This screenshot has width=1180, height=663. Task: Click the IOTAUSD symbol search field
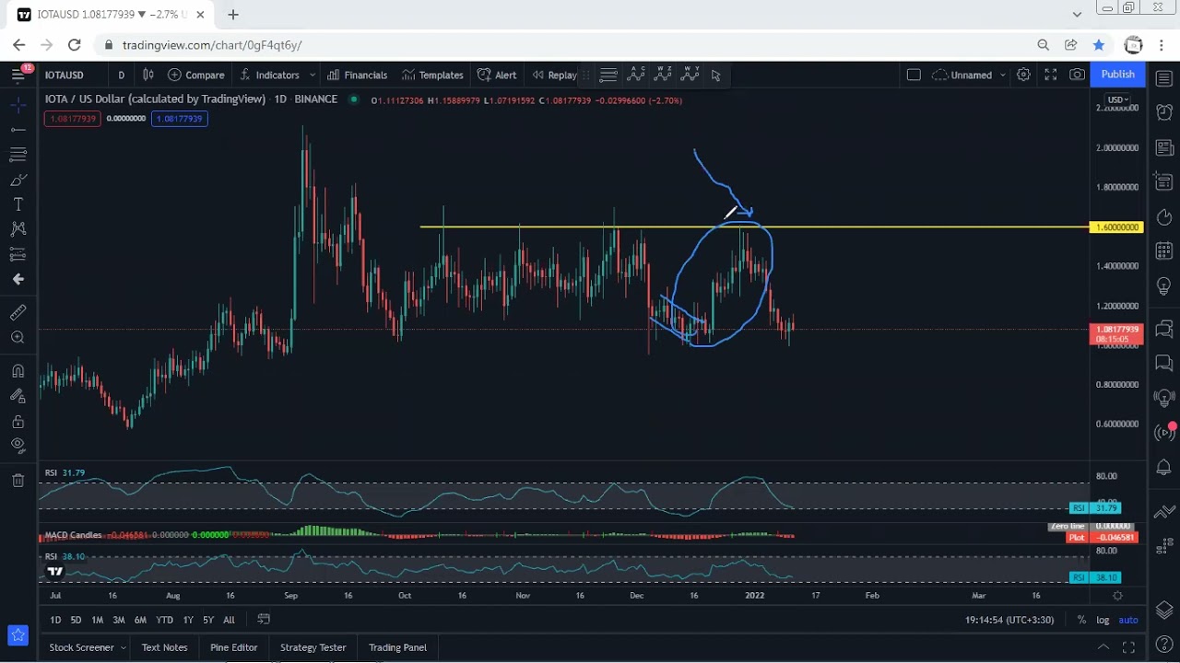click(65, 75)
